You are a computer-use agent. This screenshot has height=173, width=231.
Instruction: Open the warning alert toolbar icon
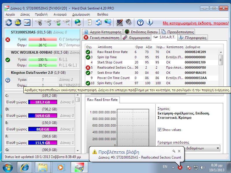click(18, 22)
